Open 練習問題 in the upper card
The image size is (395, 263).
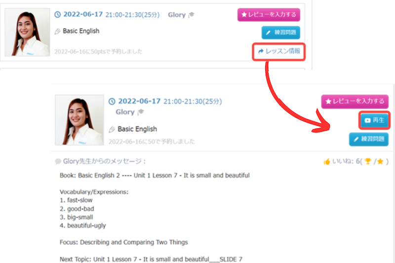[x=280, y=33]
